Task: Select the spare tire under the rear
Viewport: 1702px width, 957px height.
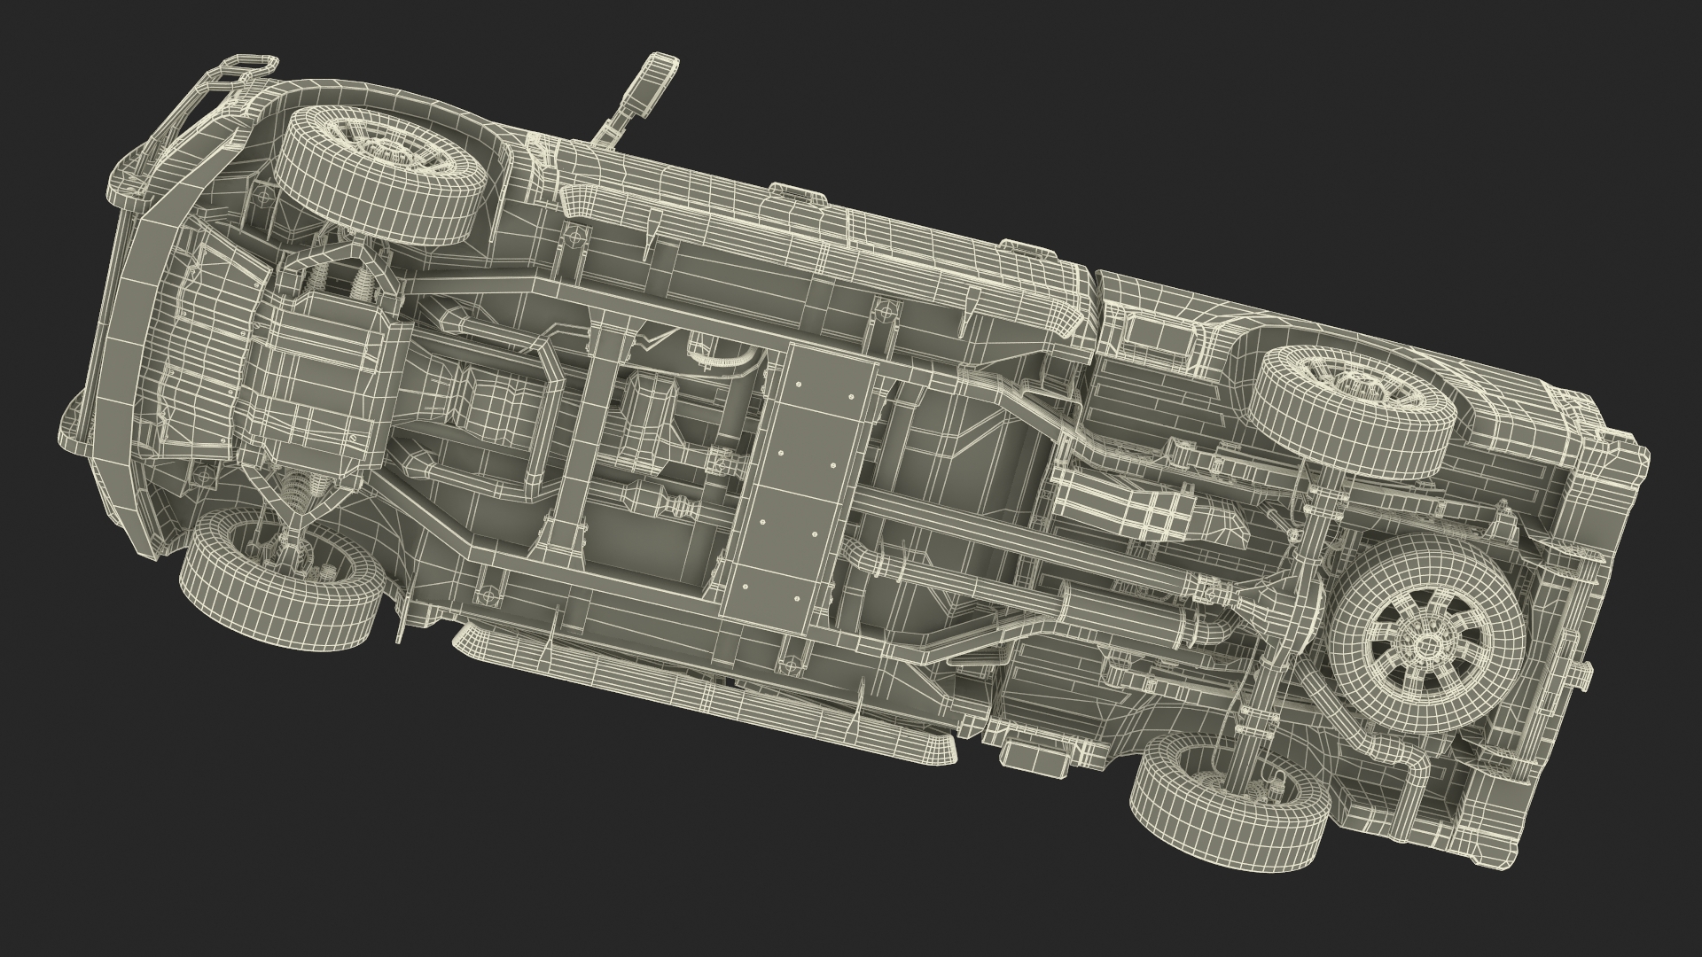Action: click(x=1429, y=635)
